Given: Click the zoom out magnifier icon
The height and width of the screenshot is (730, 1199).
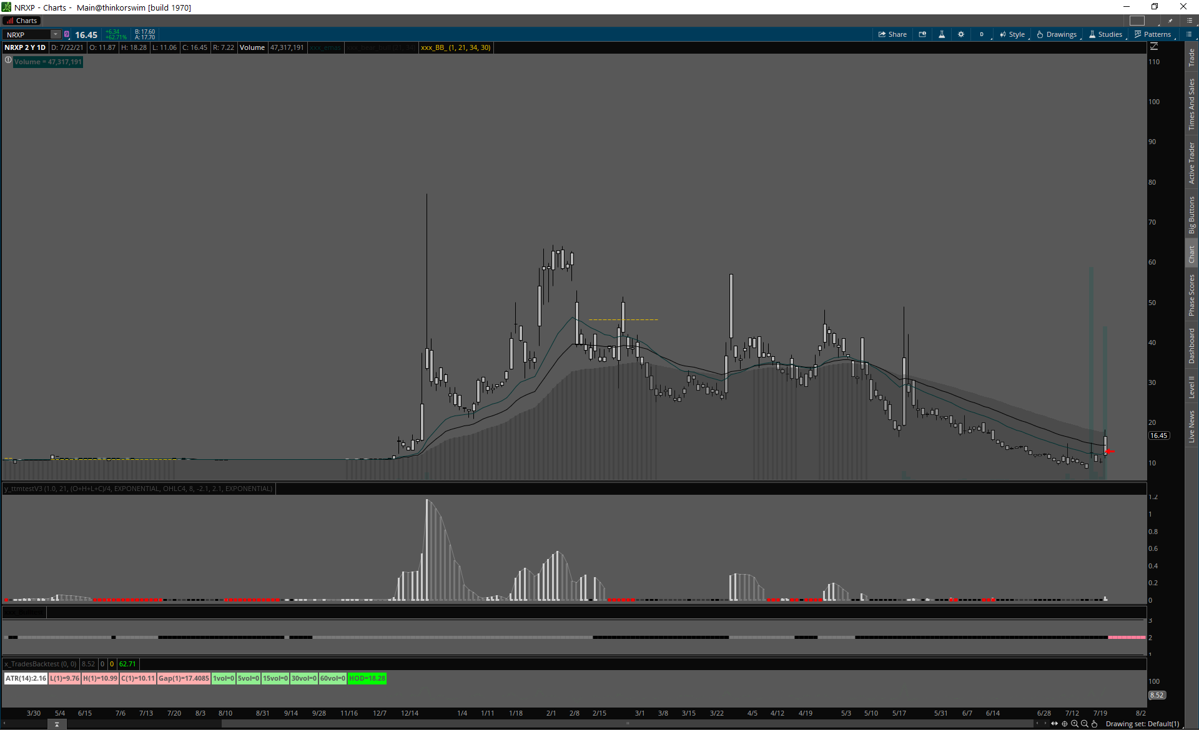Looking at the screenshot, I should pyautogui.click(x=1085, y=724).
